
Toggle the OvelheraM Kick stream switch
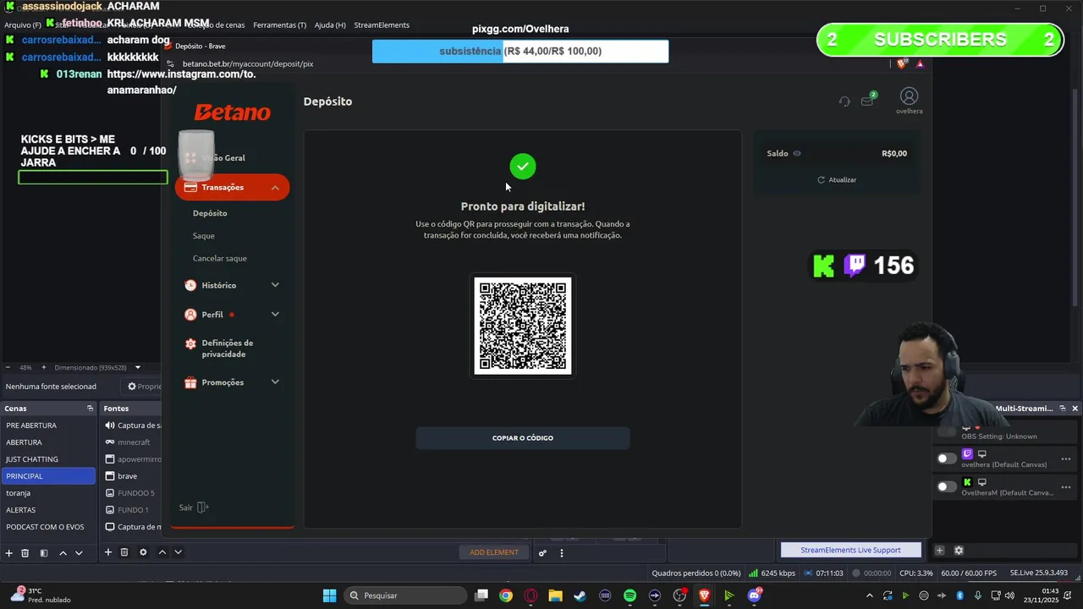tap(947, 486)
